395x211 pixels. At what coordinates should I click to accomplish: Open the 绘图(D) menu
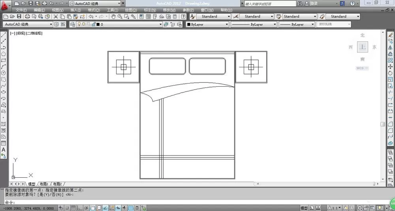[131, 10]
